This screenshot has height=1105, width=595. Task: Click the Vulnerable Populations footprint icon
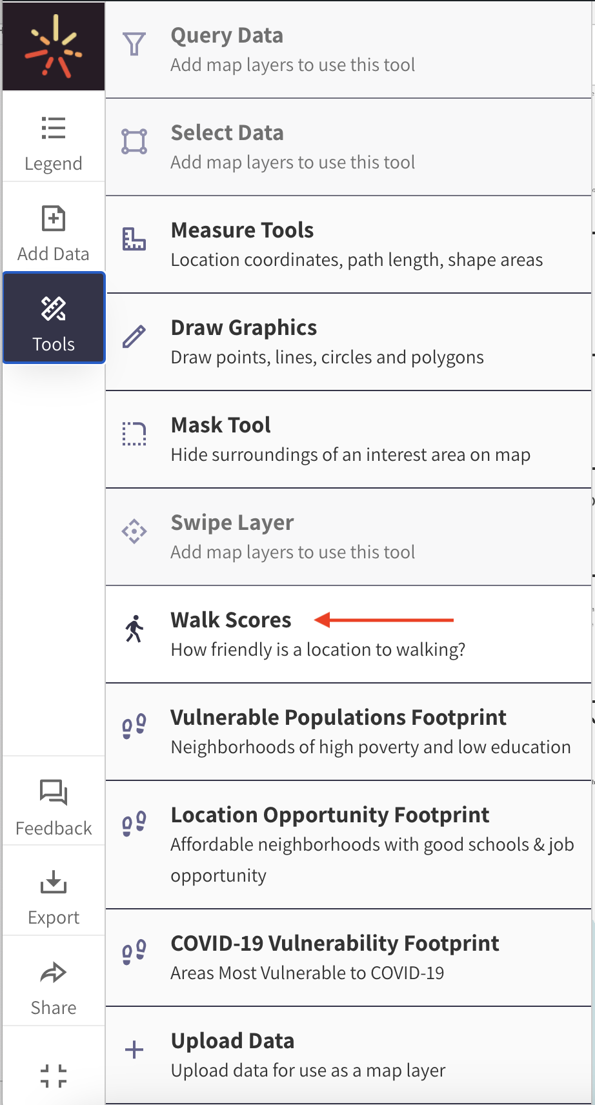134,725
